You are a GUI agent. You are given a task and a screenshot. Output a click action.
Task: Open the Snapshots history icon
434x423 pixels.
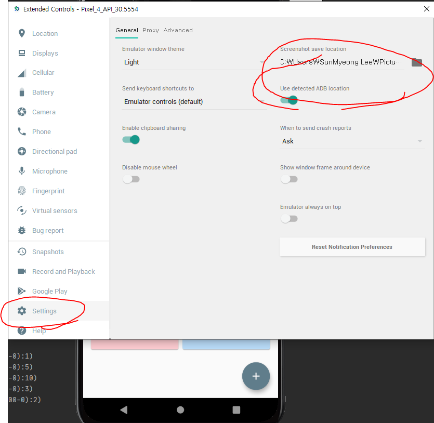pyautogui.click(x=22, y=252)
